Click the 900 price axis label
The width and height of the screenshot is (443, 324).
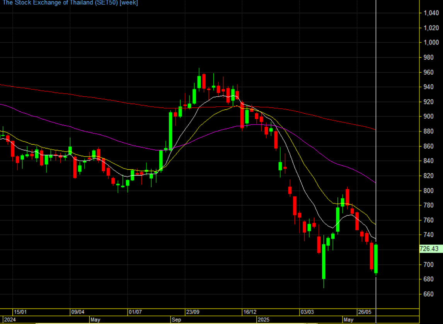(428, 117)
